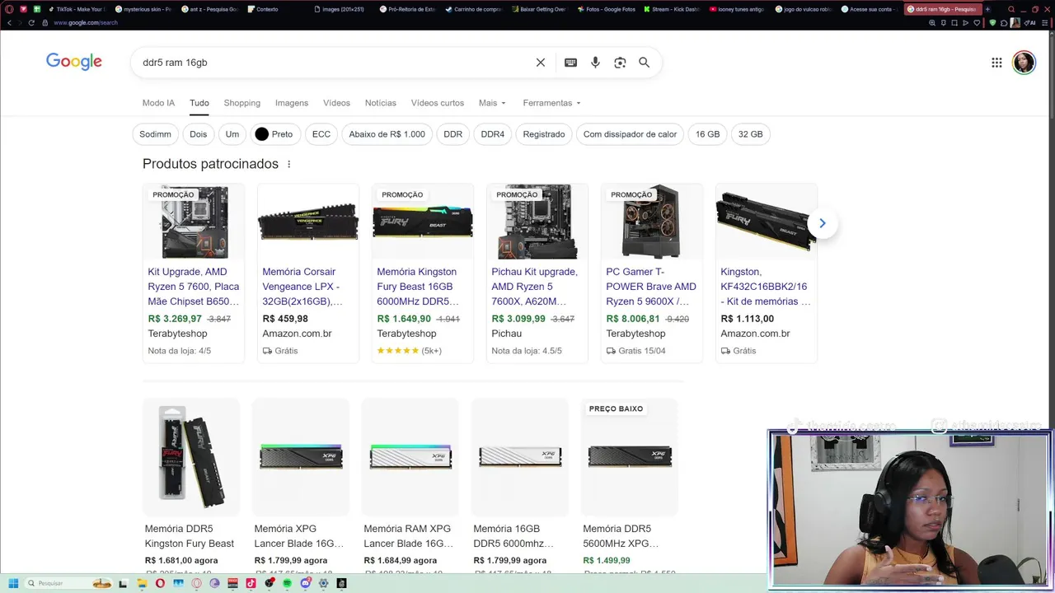Toggle the DDR4 filter chip
Image resolution: width=1055 pixels, height=593 pixels.
(x=492, y=134)
